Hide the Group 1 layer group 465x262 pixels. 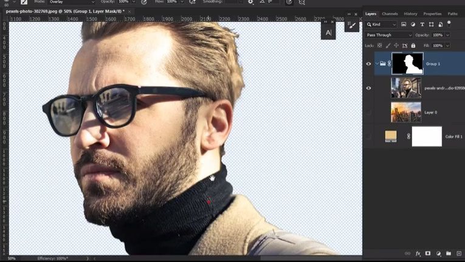[368, 64]
